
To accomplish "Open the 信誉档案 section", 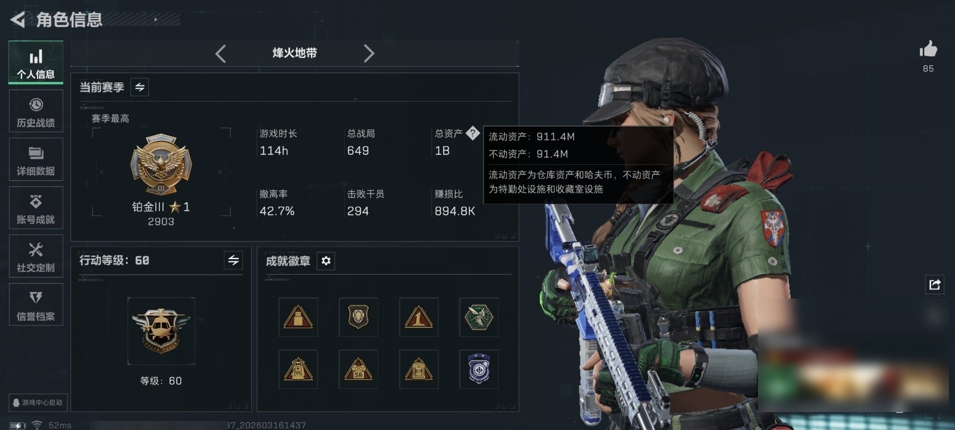I will coord(36,305).
